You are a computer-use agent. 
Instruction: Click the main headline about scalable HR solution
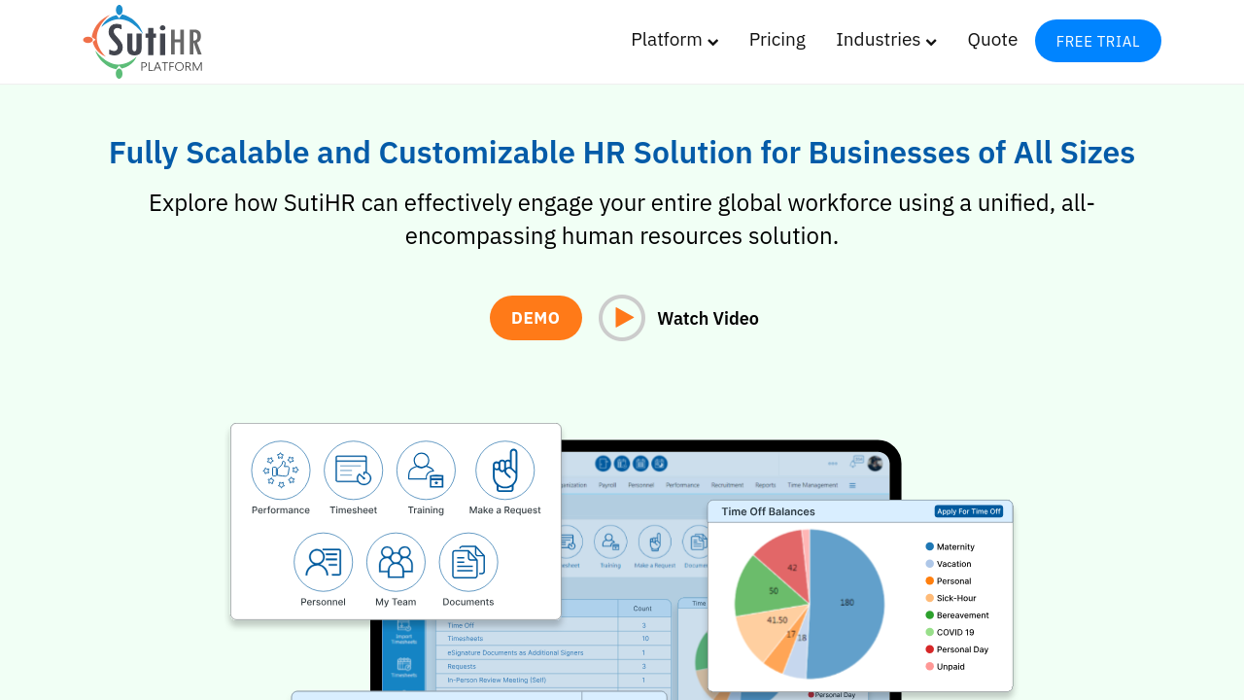(x=622, y=153)
